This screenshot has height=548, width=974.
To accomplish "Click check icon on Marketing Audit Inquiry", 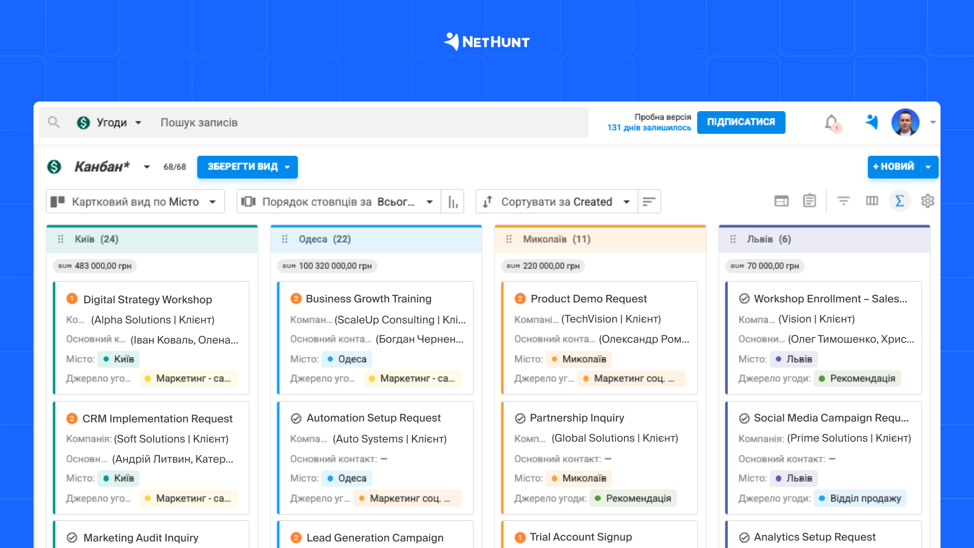I will click(x=72, y=537).
